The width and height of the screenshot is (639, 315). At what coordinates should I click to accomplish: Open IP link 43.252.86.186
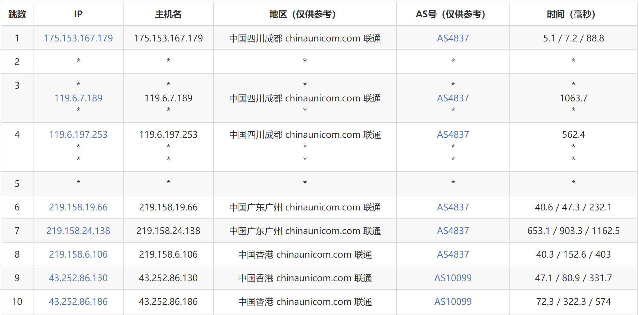[x=78, y=302]
